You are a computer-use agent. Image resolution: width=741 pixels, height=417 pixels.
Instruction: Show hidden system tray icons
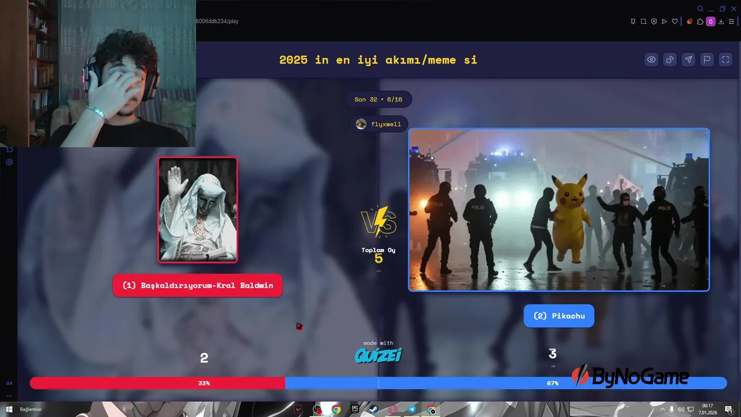662,409
